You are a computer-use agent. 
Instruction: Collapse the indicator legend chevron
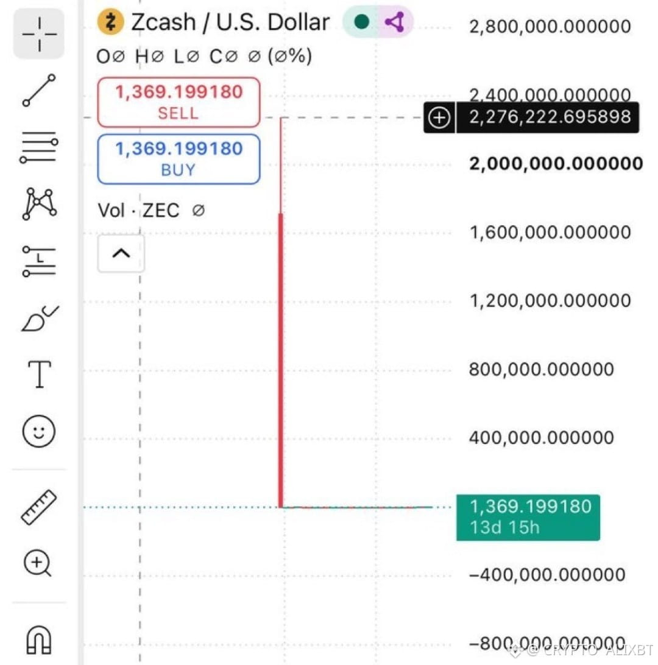(x=121, y=253)
